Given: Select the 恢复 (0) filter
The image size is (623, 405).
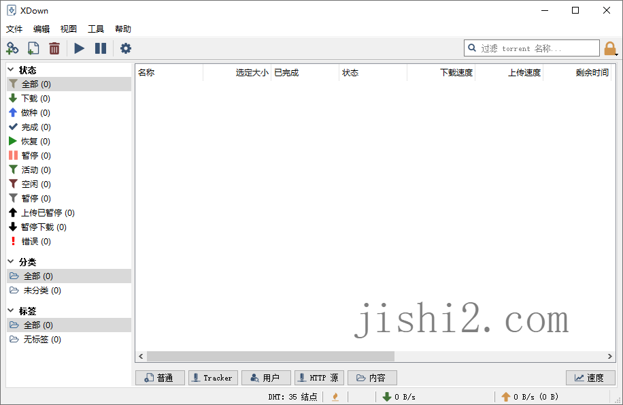Looking at the screenshot, I should 69,141.
